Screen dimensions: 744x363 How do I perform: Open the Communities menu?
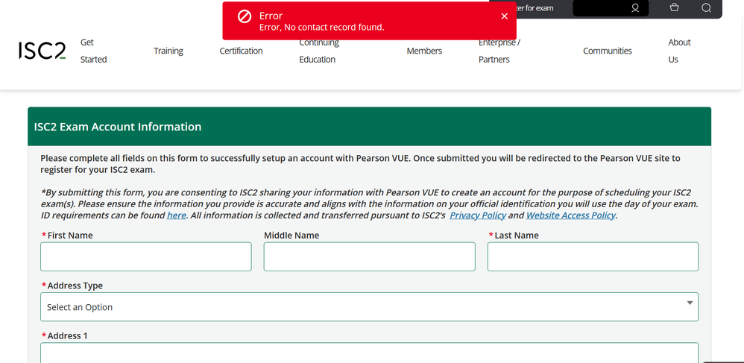tap(608, 51)
